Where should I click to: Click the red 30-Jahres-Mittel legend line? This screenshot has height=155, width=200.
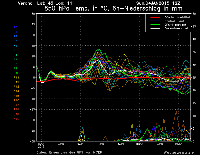pyautogui.click(x=155, y=17)
